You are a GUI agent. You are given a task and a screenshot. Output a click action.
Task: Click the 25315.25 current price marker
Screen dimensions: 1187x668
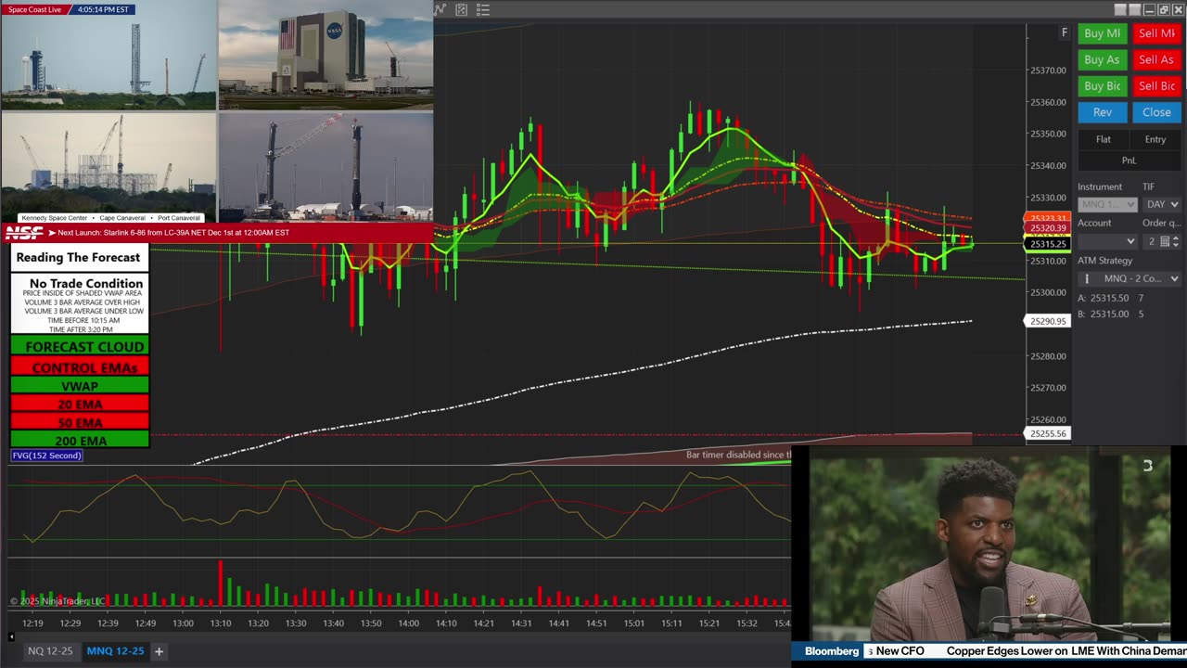[1048, 244]
